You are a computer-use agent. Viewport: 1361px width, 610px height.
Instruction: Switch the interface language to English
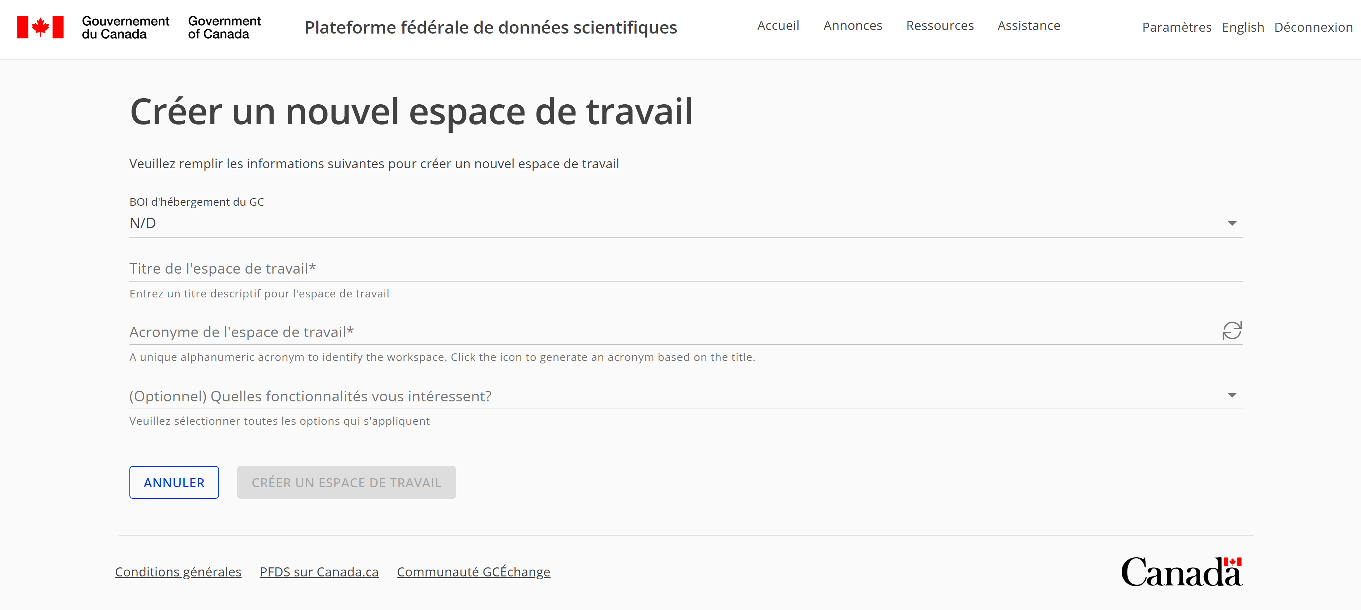(1243, 27)
